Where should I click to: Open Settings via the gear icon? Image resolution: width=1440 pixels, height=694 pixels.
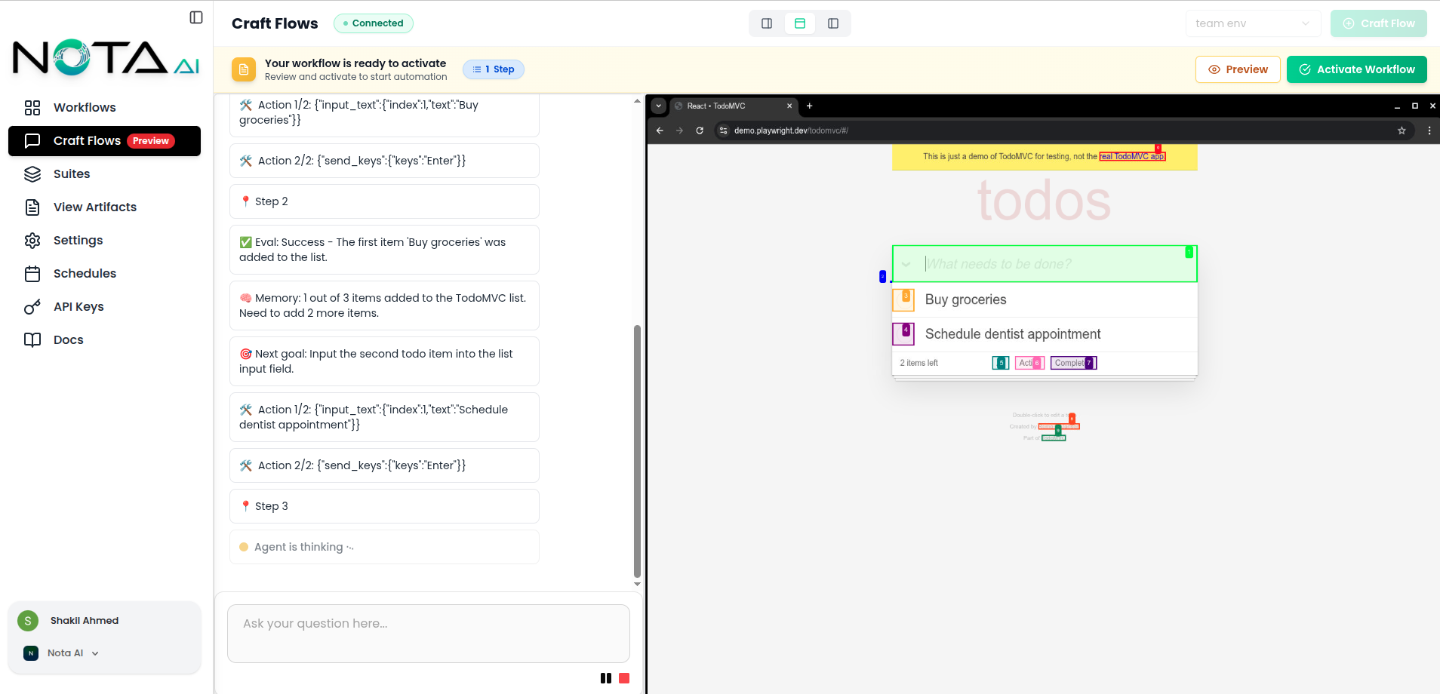[x=32, y=240]
